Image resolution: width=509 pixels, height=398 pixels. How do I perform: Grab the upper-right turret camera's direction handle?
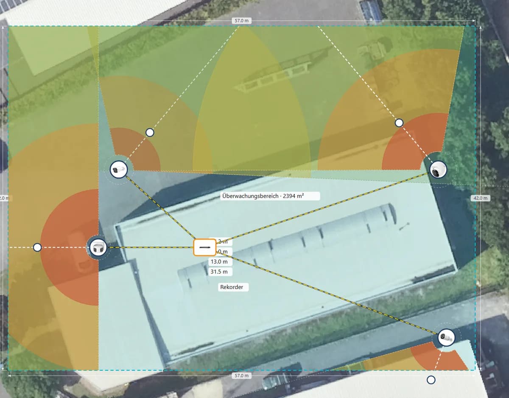click(x=399, y=123)
